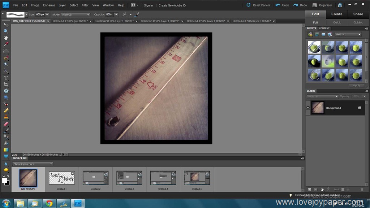Select the Type tool
Viewport: 370px width, 208px height.
point(6,78)
